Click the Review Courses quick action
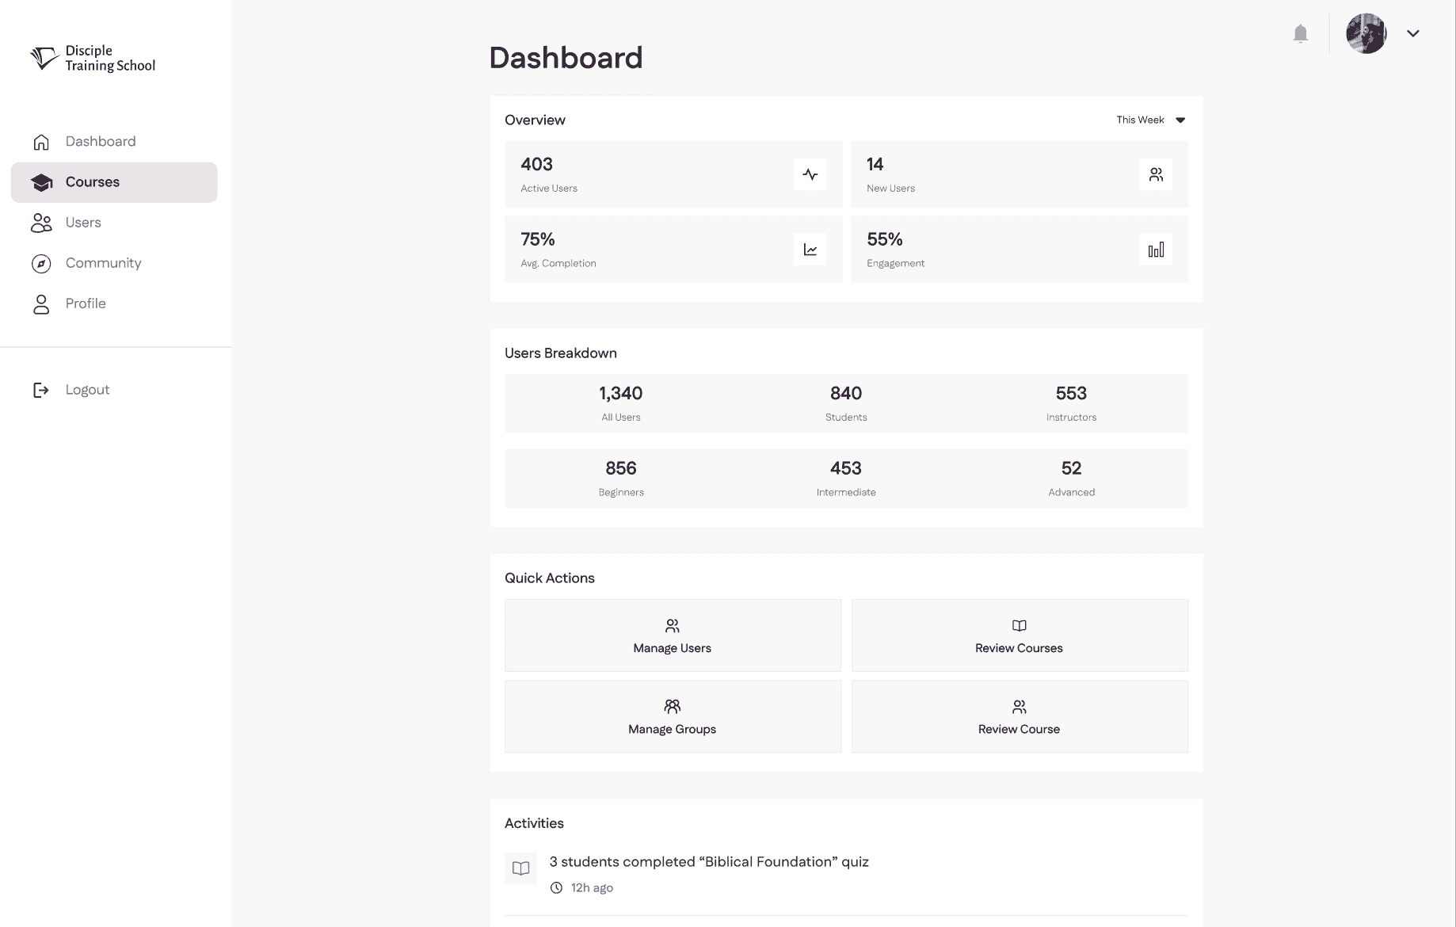 (x=1020, y=635)
